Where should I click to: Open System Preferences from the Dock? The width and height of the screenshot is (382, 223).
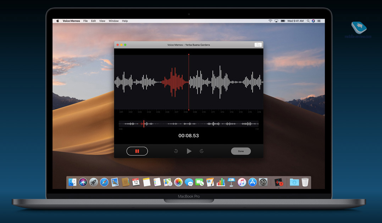pyautogui.click(x=263, y=182)
